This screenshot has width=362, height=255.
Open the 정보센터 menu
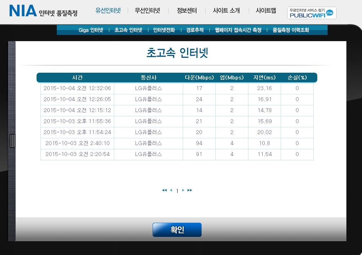[x=187, y=11]
